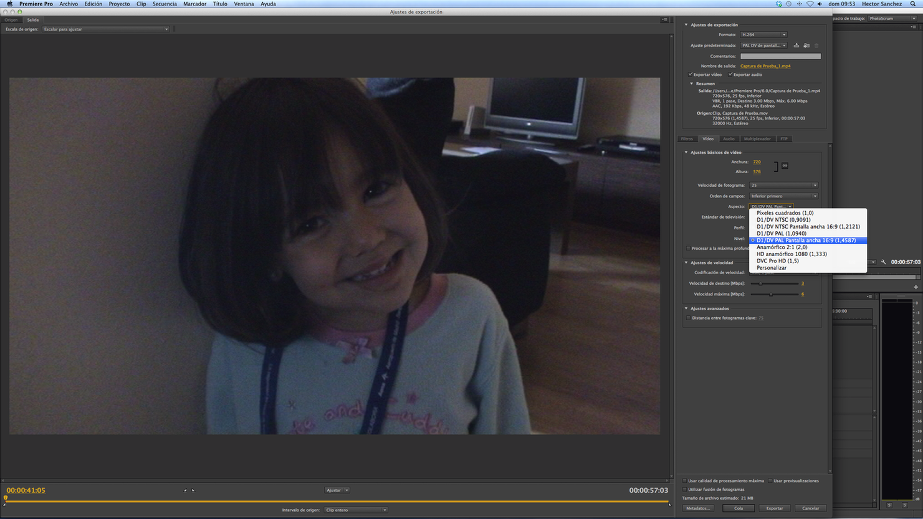Click the Cancelar button

point(811,508)
